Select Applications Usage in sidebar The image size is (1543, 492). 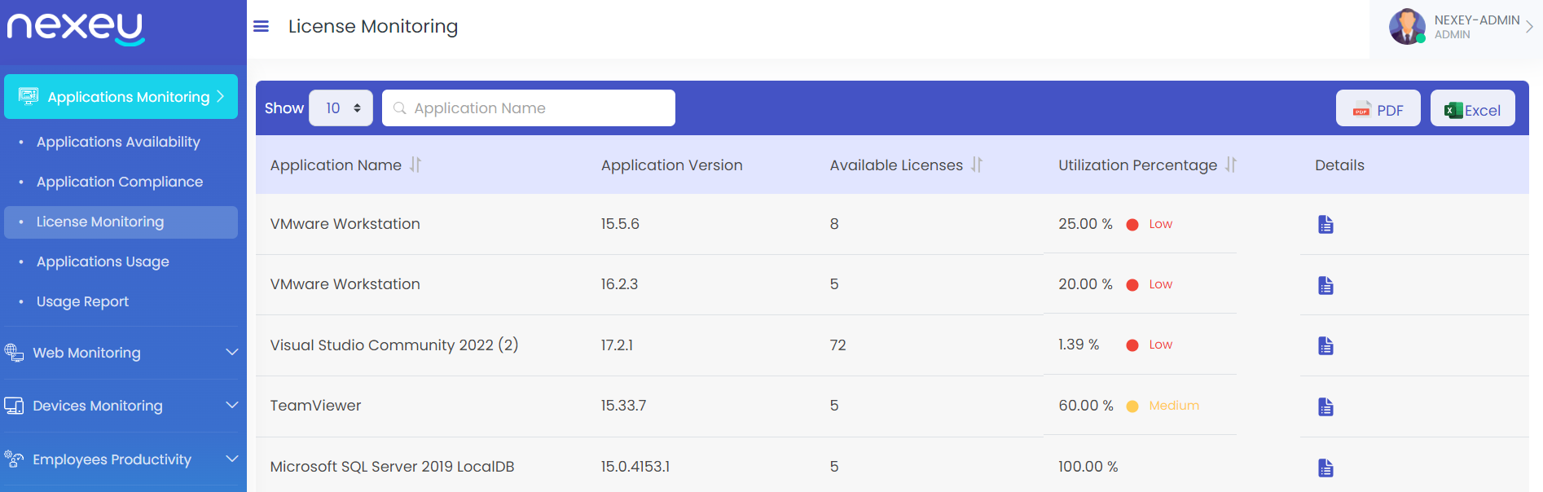pos(103,261)
